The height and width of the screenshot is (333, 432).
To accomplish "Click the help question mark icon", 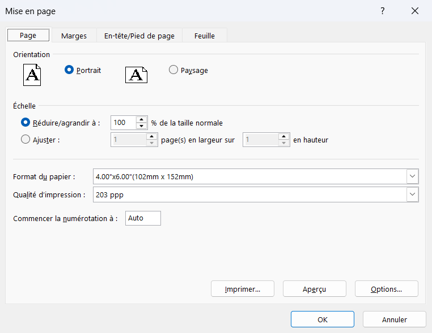I will [383, 11].
